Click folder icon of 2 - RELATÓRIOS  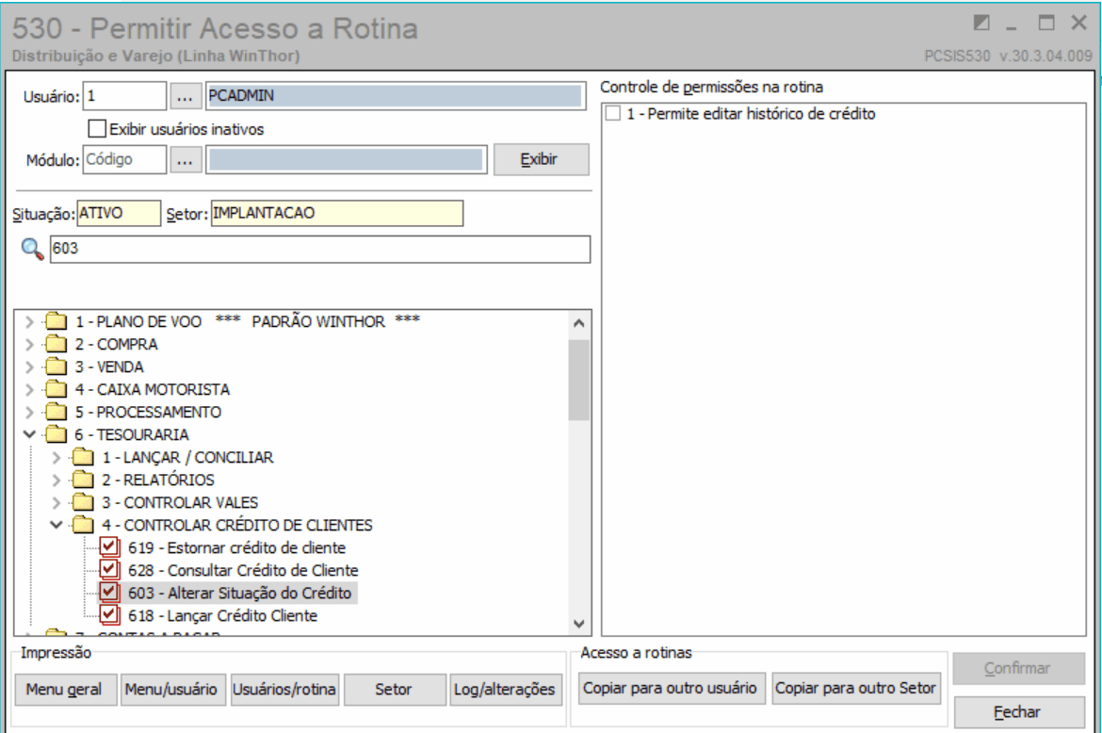(x=83, y=480)
